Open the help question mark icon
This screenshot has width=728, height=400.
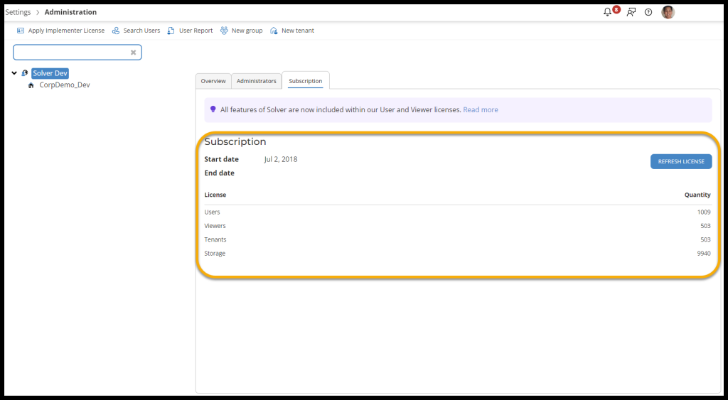(648, 12)
